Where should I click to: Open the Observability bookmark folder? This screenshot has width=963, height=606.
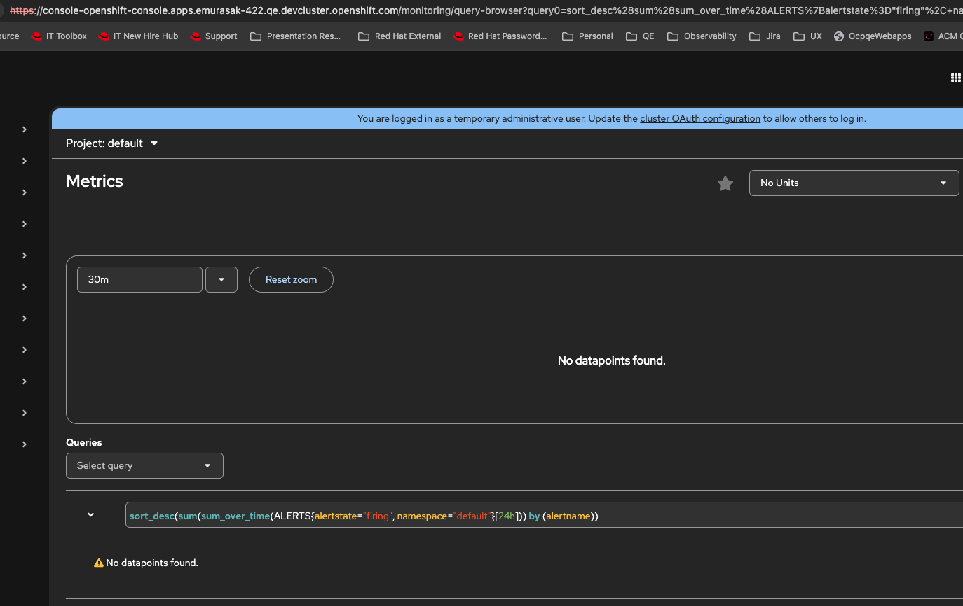click(x=702, y=36)
